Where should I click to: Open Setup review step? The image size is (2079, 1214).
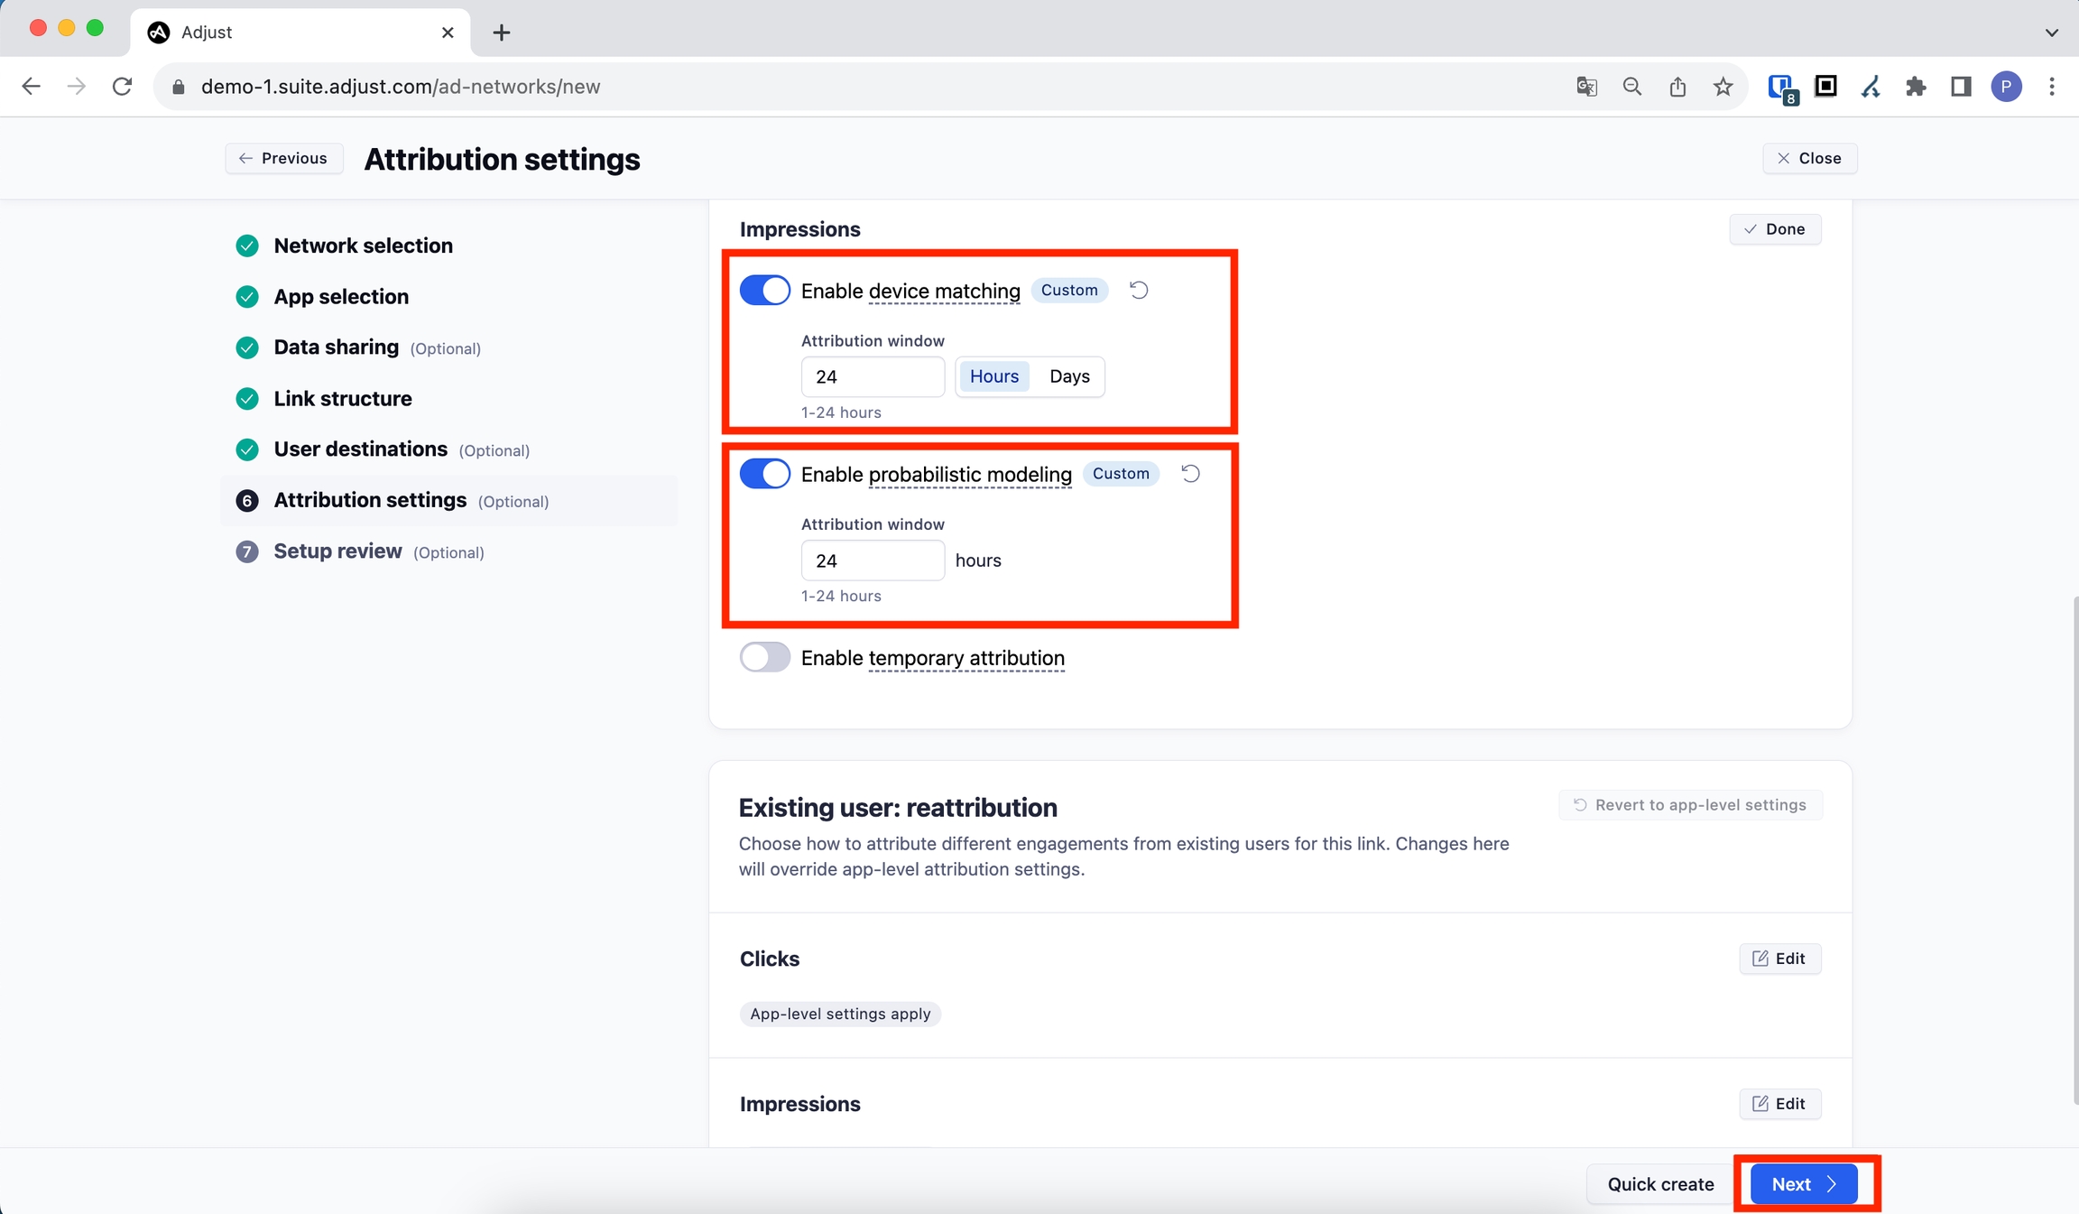tap(337, 551)
